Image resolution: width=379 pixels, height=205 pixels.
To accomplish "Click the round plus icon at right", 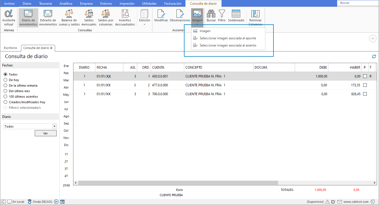I will point(373,39).
